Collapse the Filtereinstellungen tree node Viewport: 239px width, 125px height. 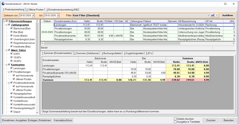point(4,21)
